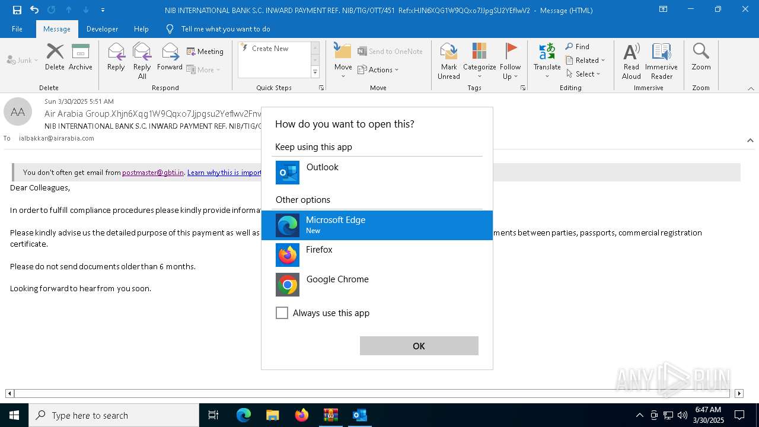Image resolution: width=759 pixels, height=427 pixels.
Task: Reply to the sender
Action: 116,58
